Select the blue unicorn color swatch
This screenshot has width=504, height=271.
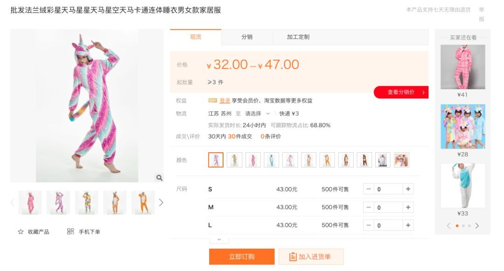(x=272, y=160)
